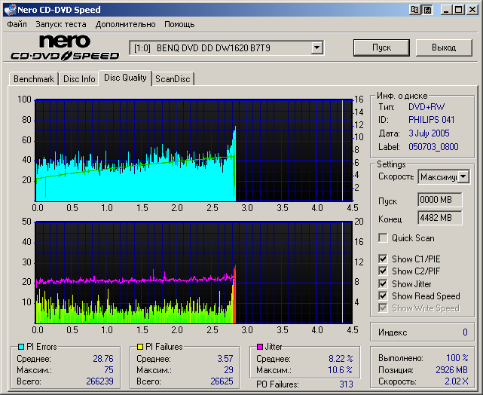Toggle Show C1/PIE checkbox
Screen dimensions: 483x395
[384, 259]
